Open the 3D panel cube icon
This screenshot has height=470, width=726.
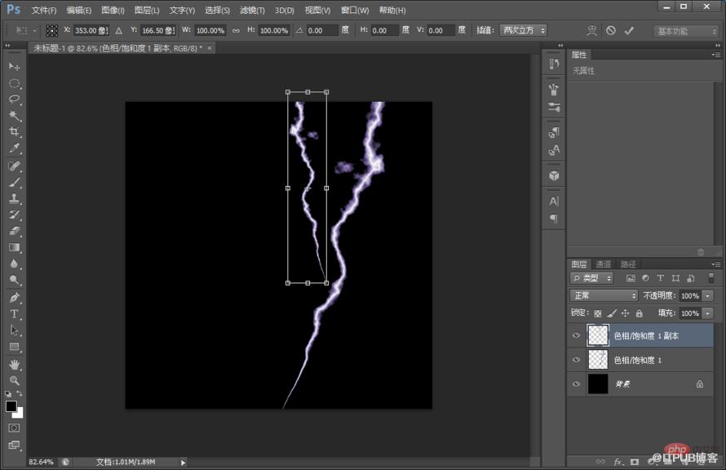[x=554, y=176]
